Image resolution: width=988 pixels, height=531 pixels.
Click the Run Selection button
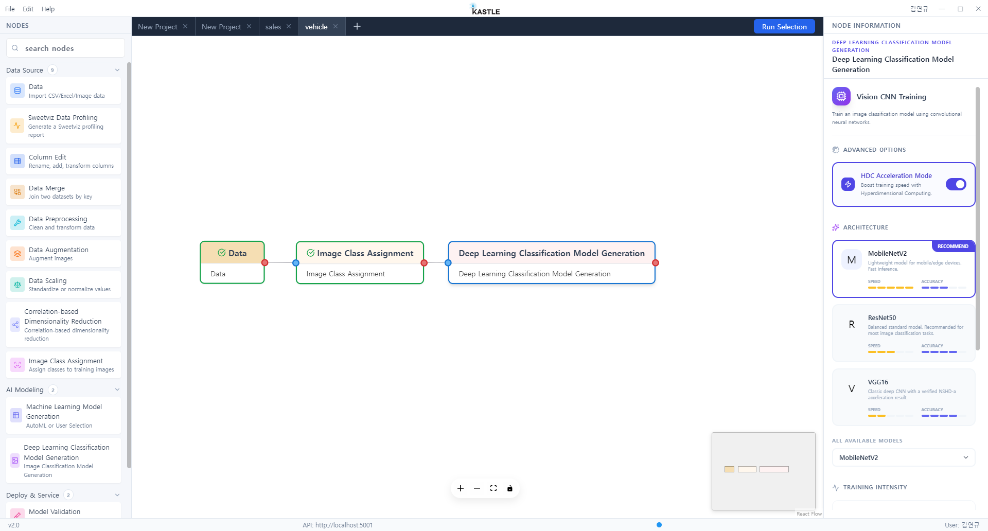pos(784,27)
